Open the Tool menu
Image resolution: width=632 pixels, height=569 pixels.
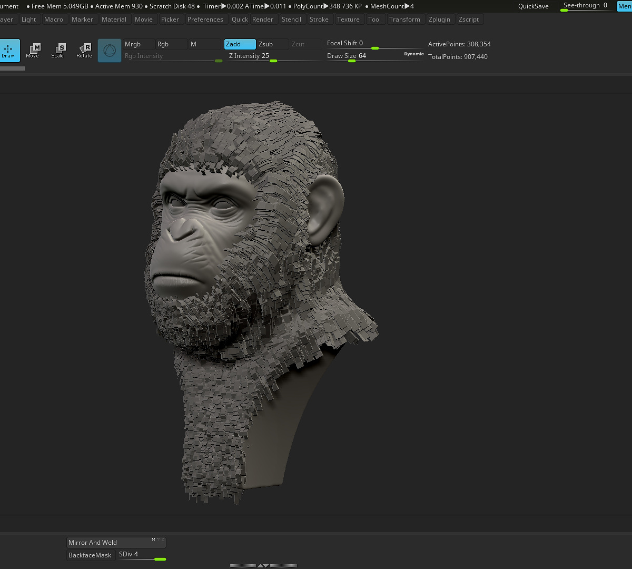click(x=374, y=19)
